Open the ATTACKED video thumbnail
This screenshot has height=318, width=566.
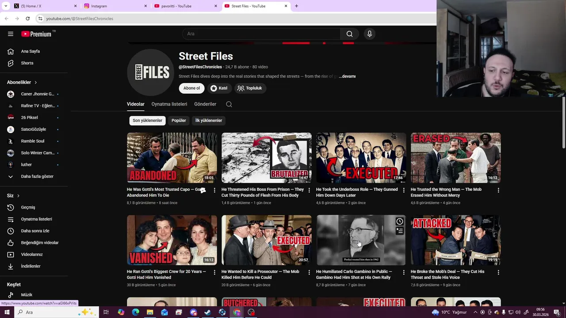[456, 240]
